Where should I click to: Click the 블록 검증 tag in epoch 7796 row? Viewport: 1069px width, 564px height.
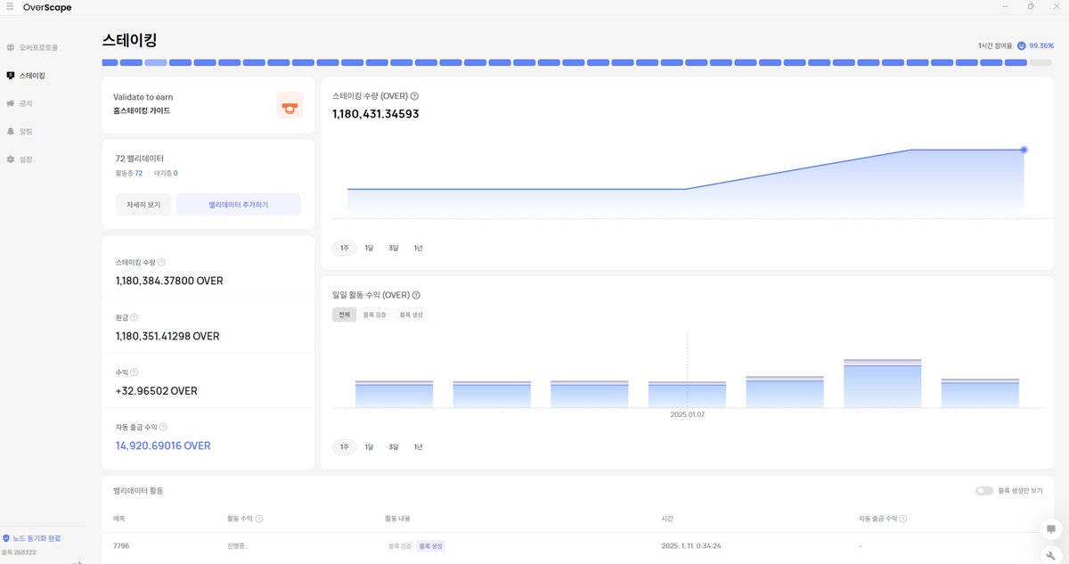click(400, 545)
